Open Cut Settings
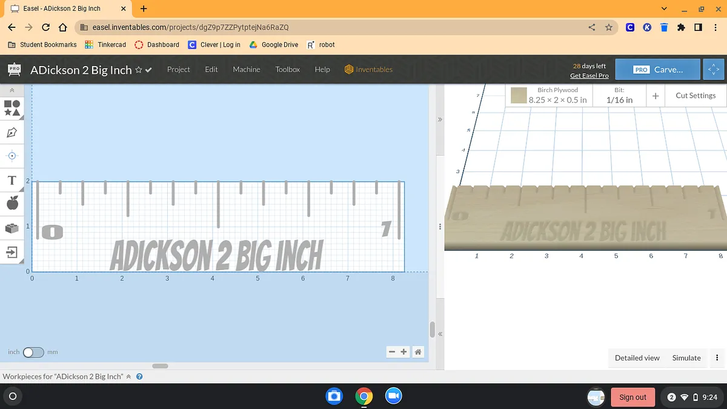 coord(695,96)
